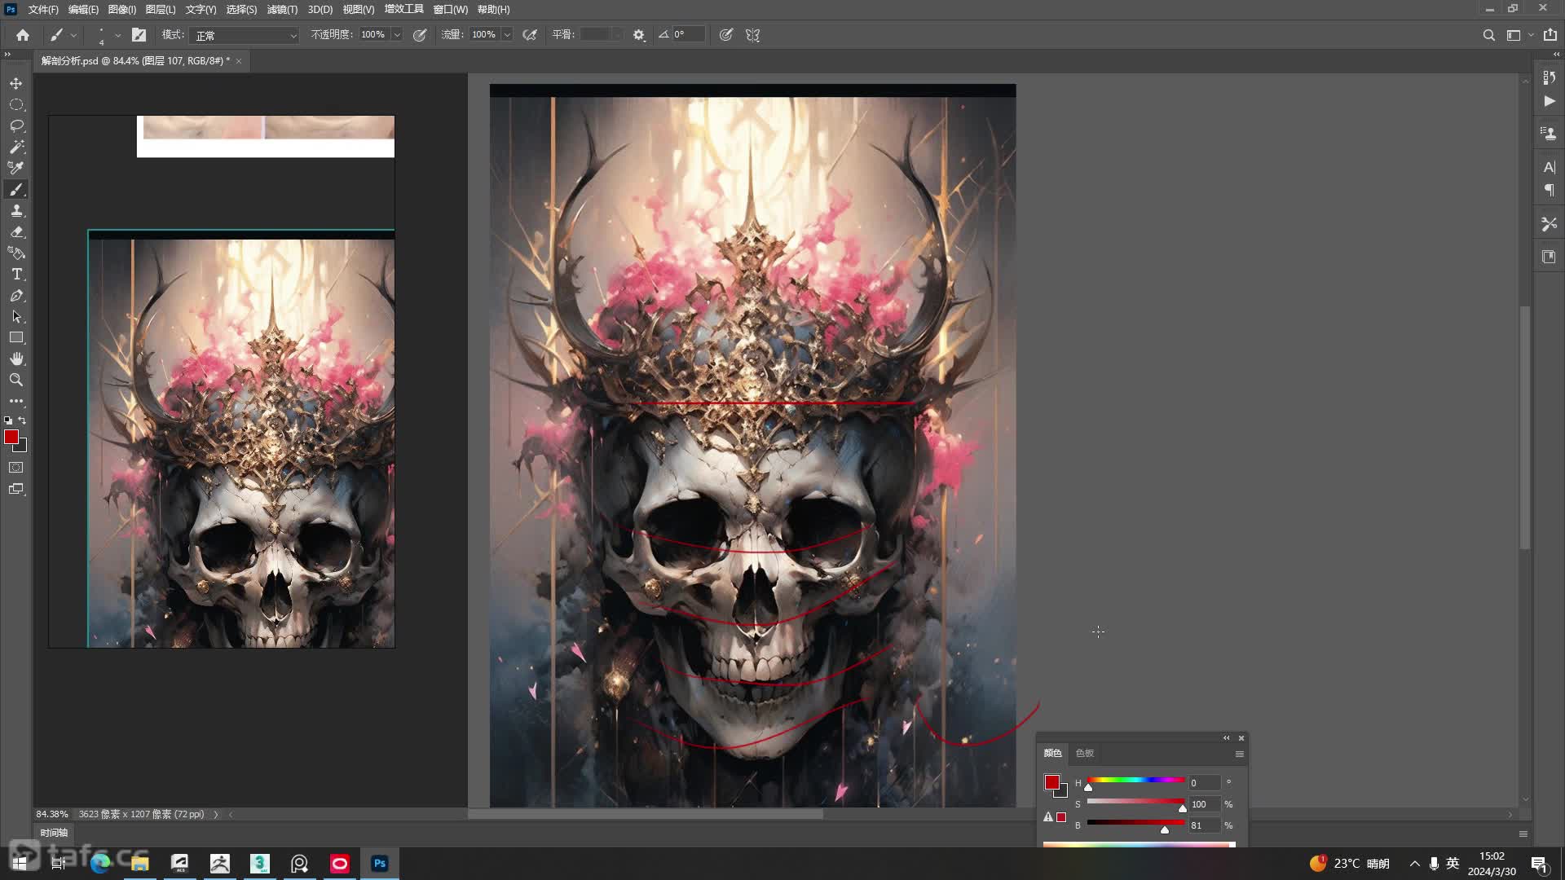Expand the opacity slider dropdown arrow
1565x880 pixels.
pyautogui.click(x=397, y=35)
